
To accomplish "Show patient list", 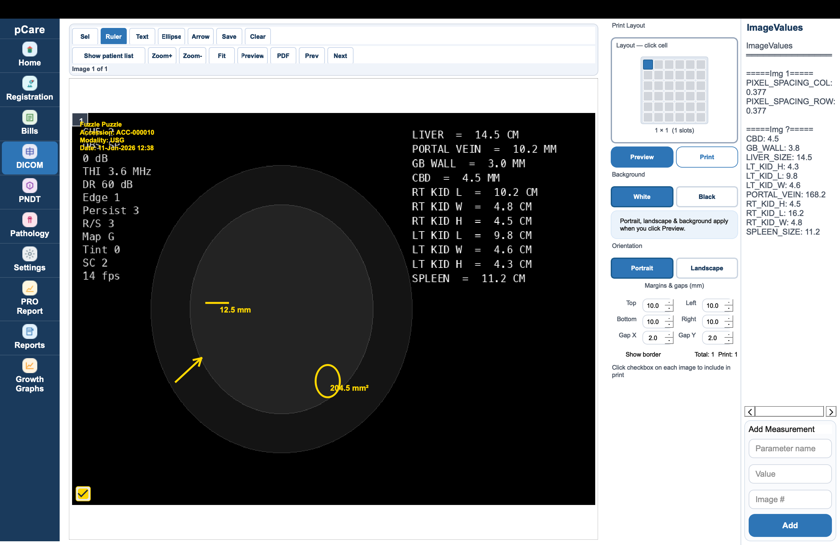I will pyautogui.click(x=108, y=56).
